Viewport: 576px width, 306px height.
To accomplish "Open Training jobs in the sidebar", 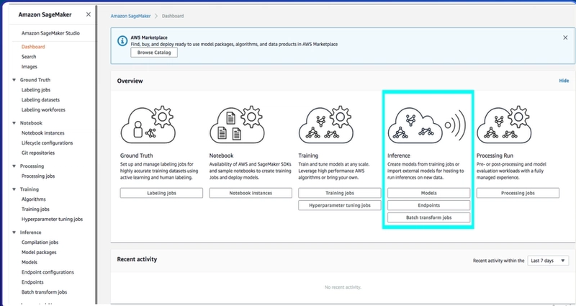I will [x=35, y=209].
